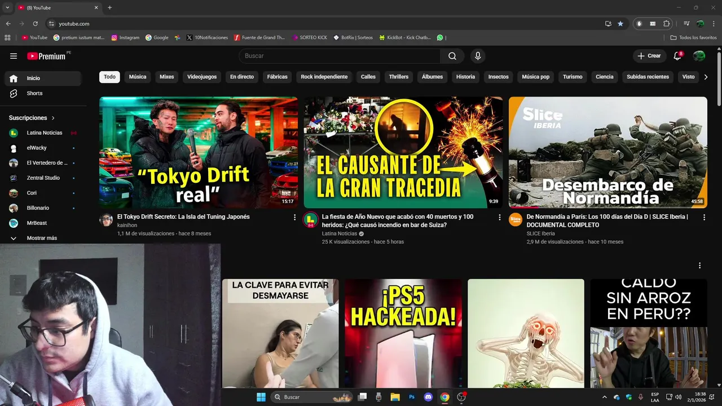Open the MrBeast subscription
This screenshot has height=406, width=722.
(43, 223)
